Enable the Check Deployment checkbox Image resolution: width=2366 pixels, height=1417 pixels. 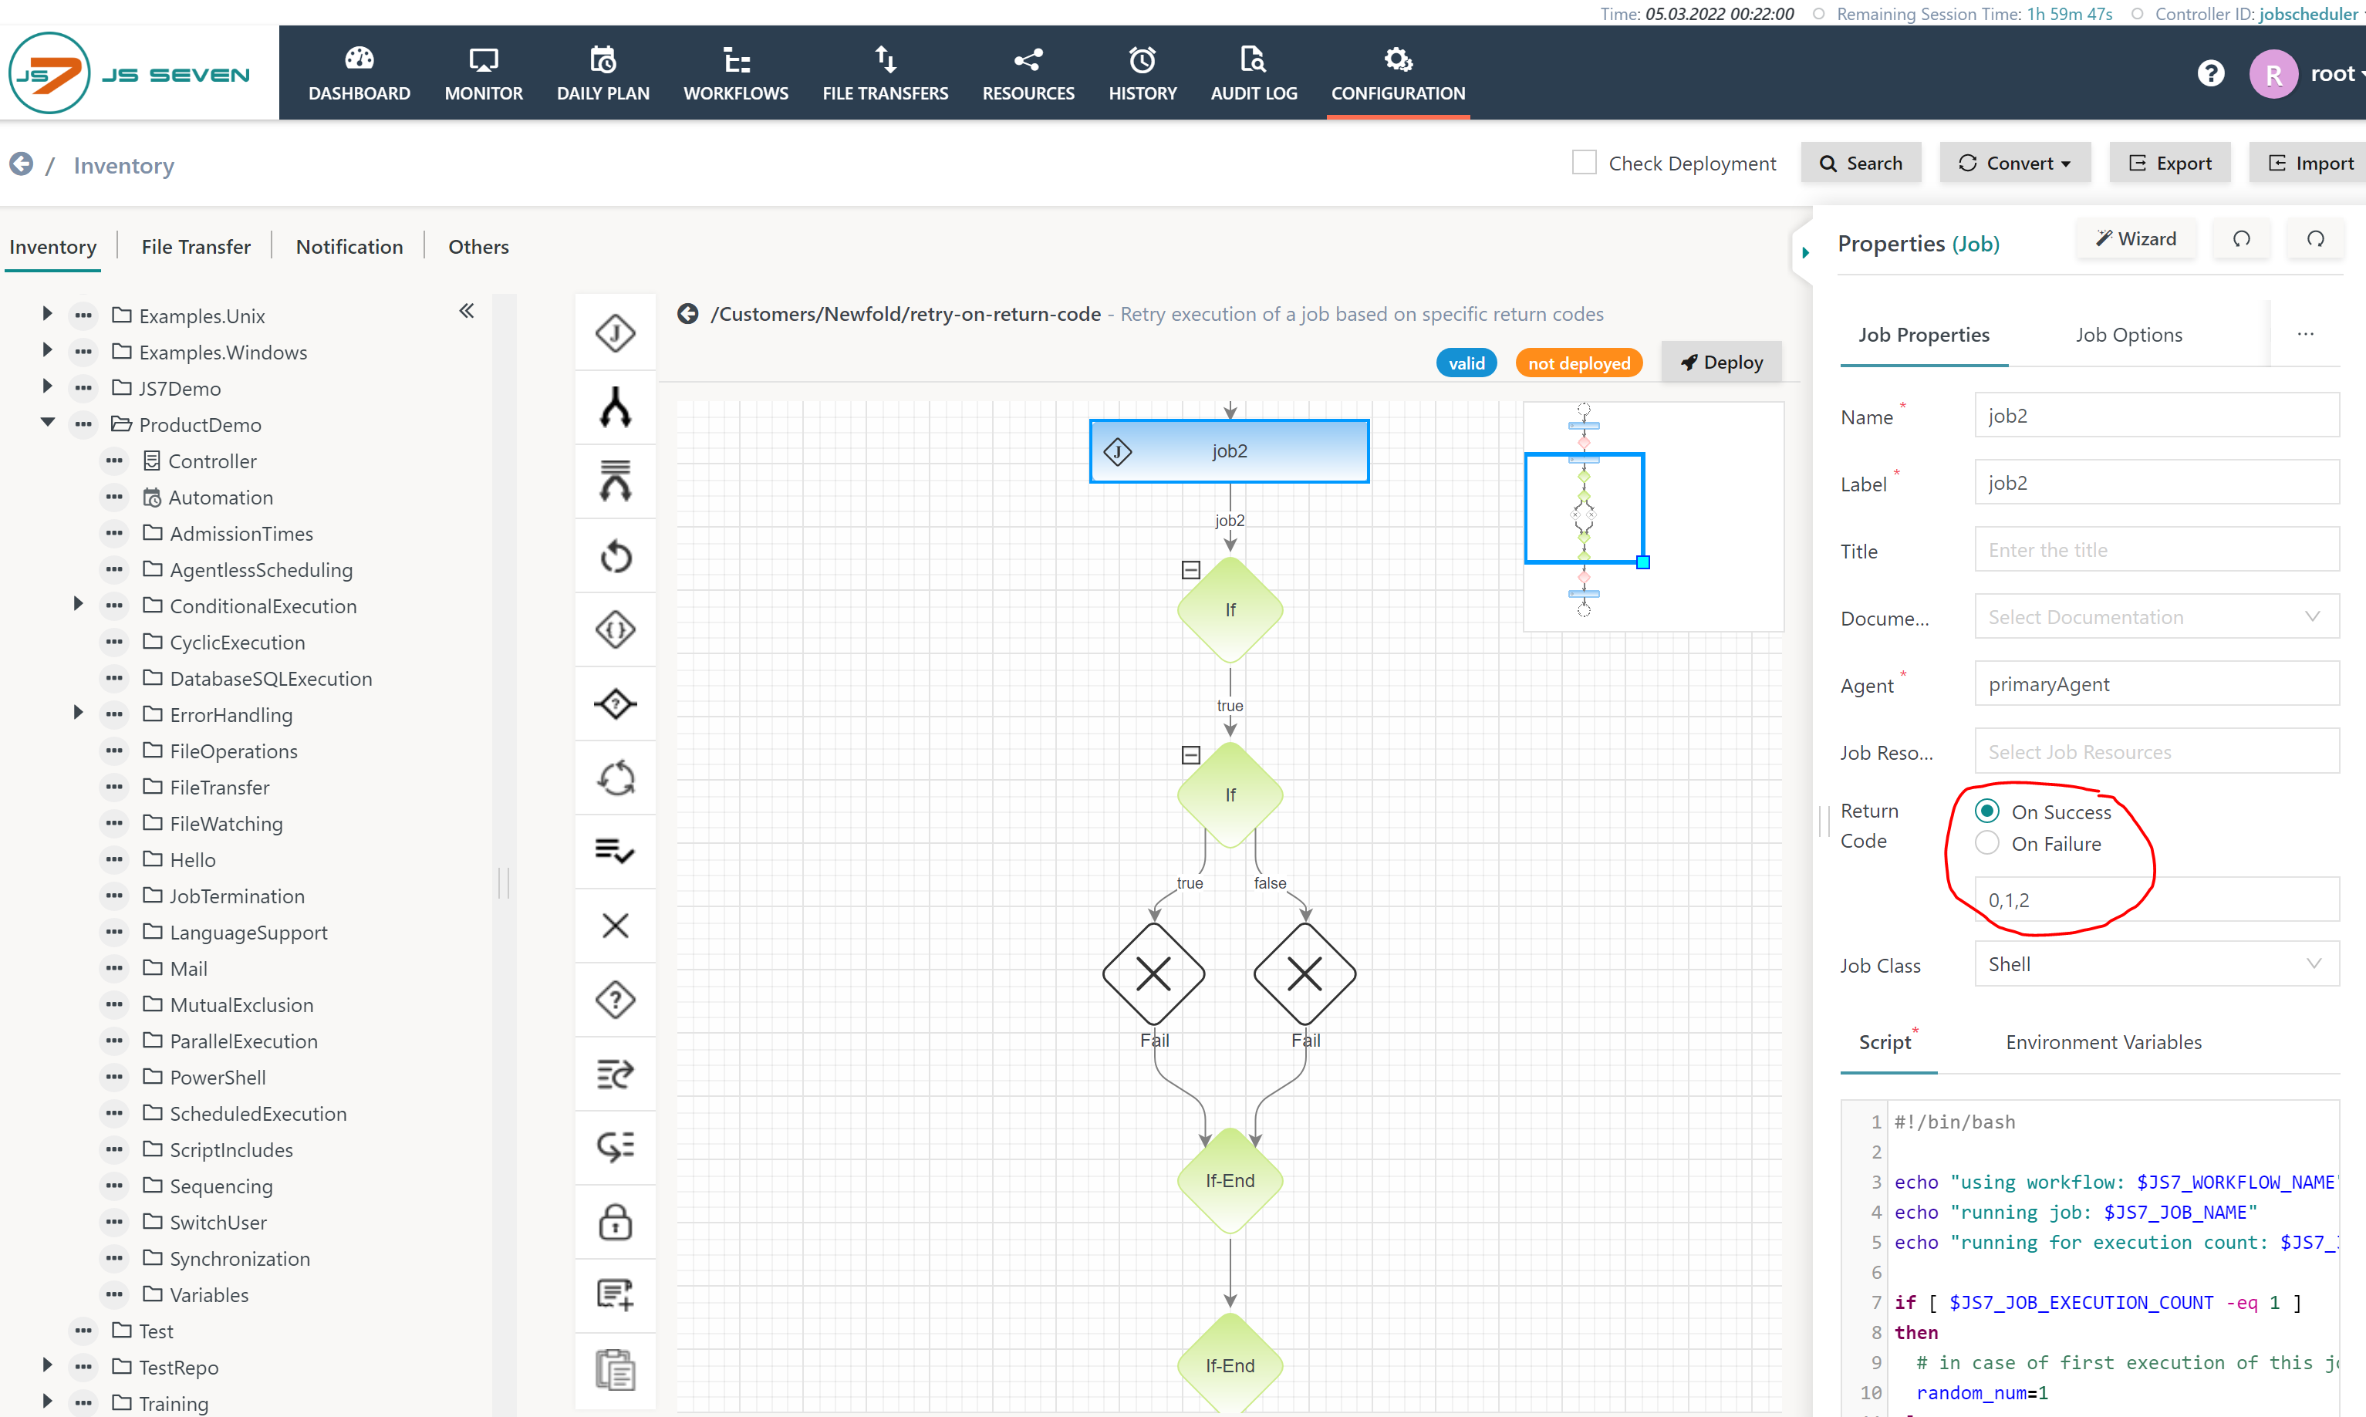[x=1584, y=162]
